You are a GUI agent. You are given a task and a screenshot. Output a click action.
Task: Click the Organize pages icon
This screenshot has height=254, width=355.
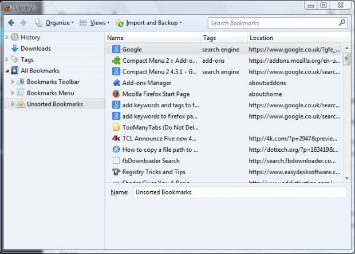tap(38, 23)
